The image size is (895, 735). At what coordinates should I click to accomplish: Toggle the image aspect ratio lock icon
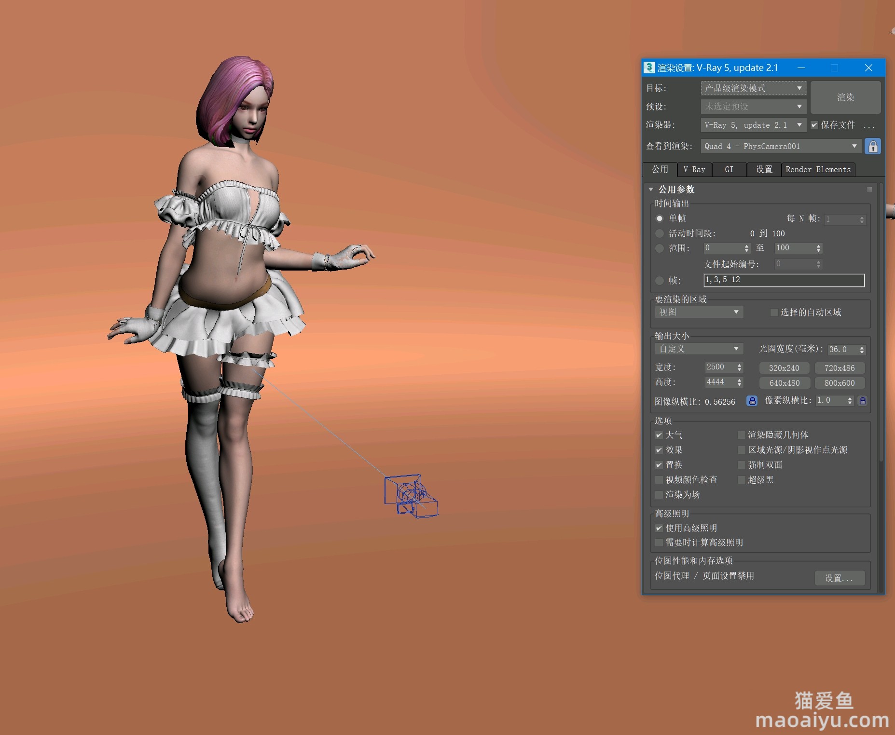[752, 401]
